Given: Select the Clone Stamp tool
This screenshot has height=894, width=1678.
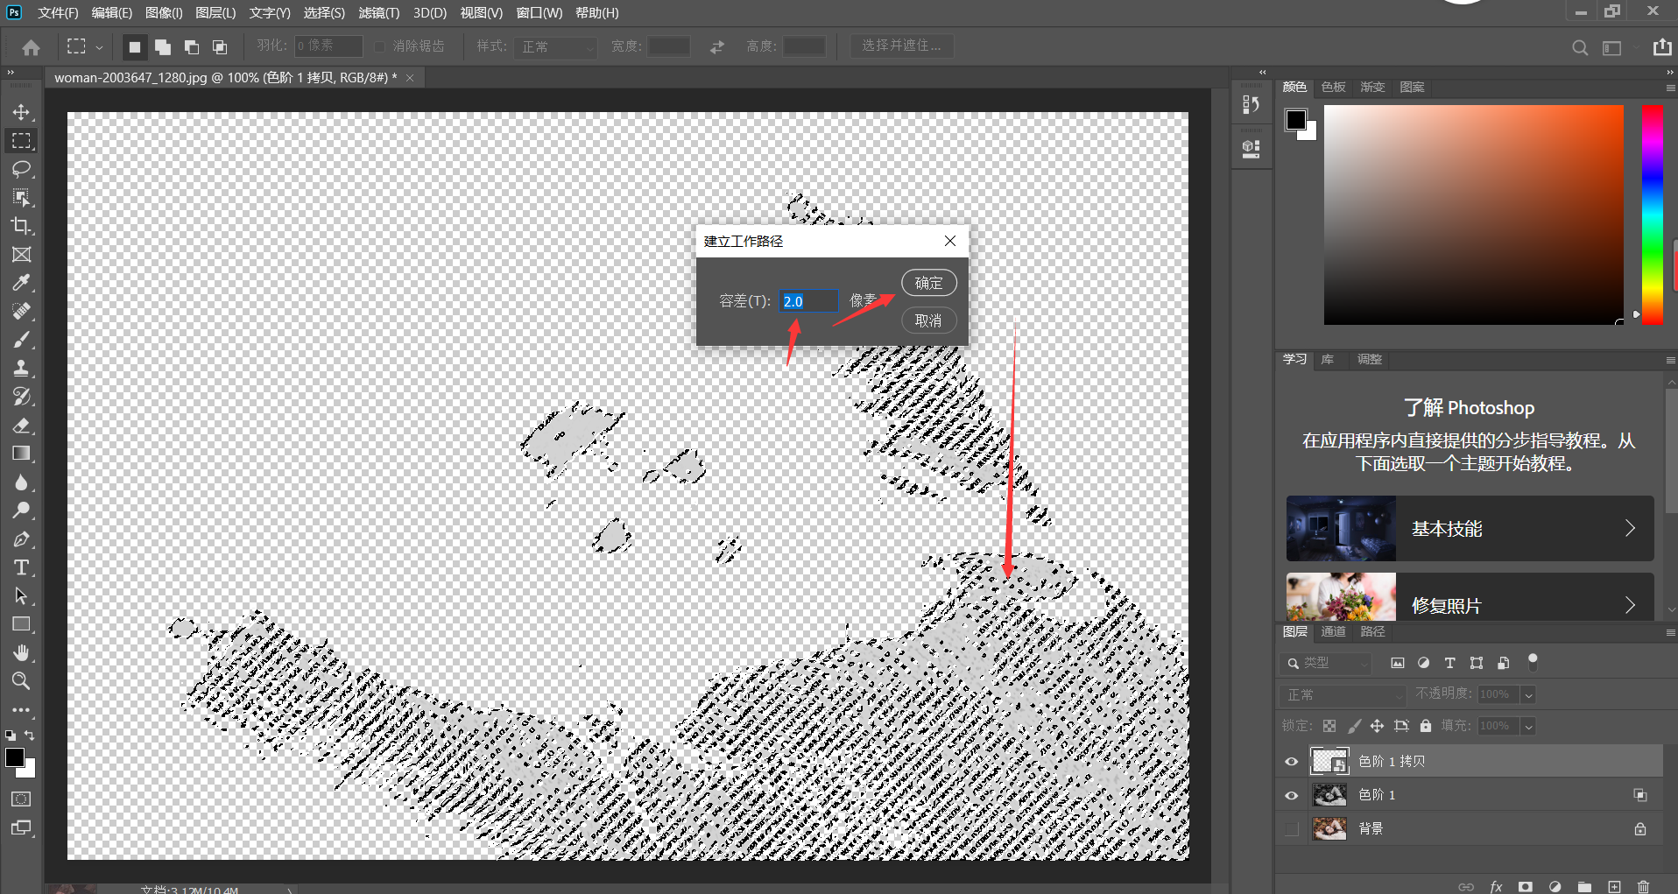Looking at the screenshot, I should pyautogui.click(x=22, y=369).
